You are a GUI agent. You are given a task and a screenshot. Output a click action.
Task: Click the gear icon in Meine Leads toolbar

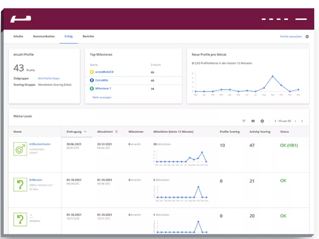(262, 121)
